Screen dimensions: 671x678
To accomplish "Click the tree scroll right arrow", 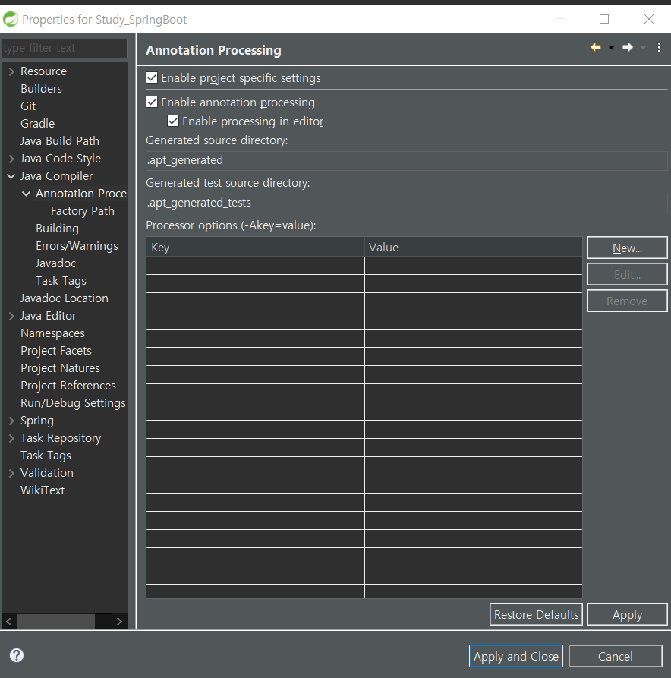I will (119, 622).
